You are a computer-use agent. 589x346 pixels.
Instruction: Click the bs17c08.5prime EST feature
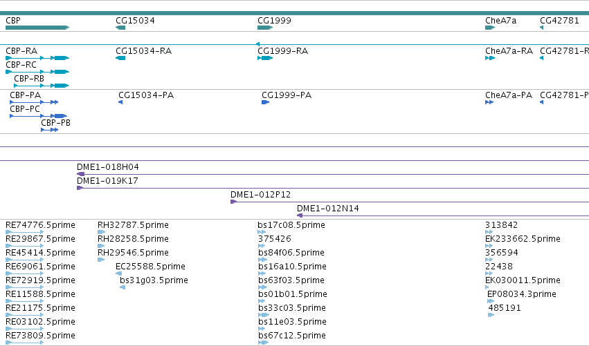coord(262,233)
